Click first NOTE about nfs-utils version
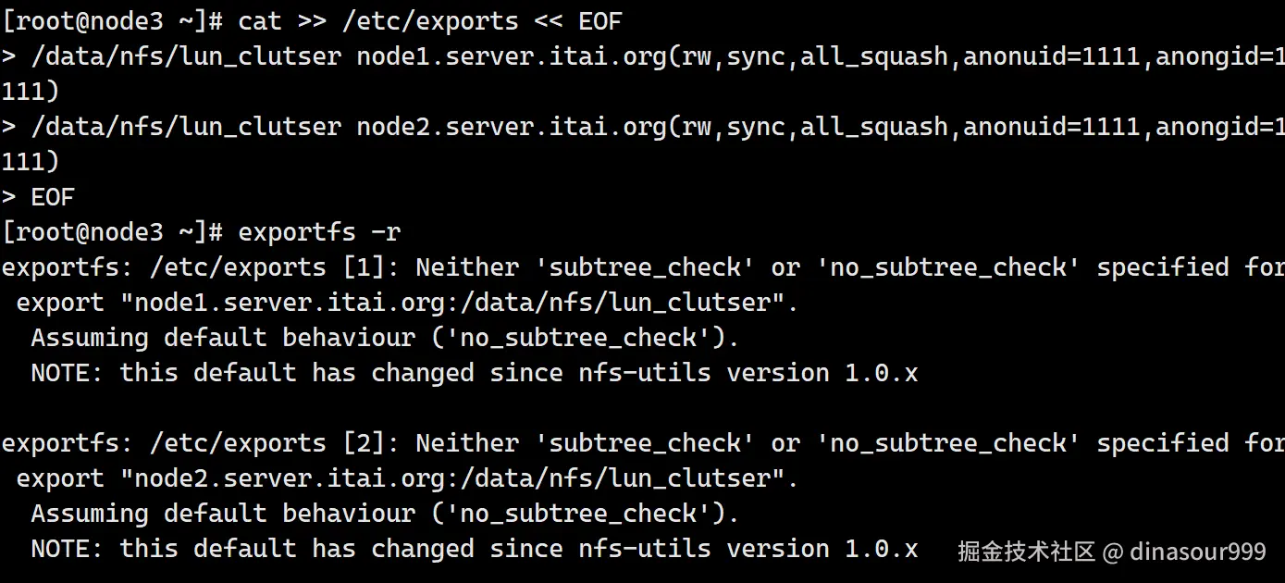1285x583 pixels. [474, 373]
